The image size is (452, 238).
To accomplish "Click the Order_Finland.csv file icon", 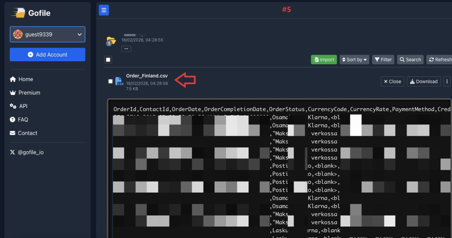I will [x=119, y=81].
